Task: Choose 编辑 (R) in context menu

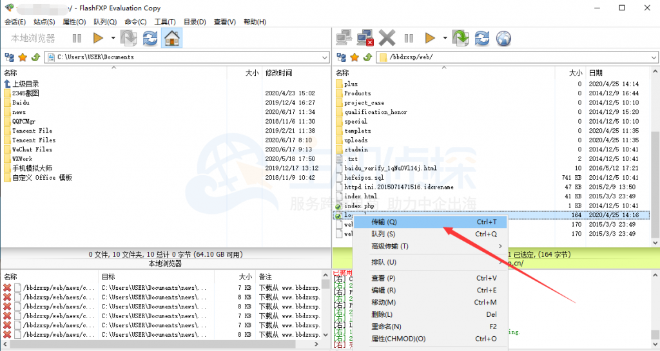Action: [x=430, y=290]
